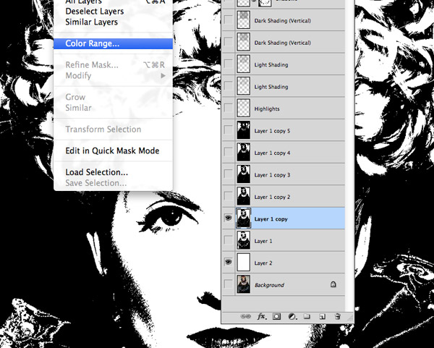Select the 'Layer 2' layer name
The image size is (434, 348).
click(x=263, y=263)
